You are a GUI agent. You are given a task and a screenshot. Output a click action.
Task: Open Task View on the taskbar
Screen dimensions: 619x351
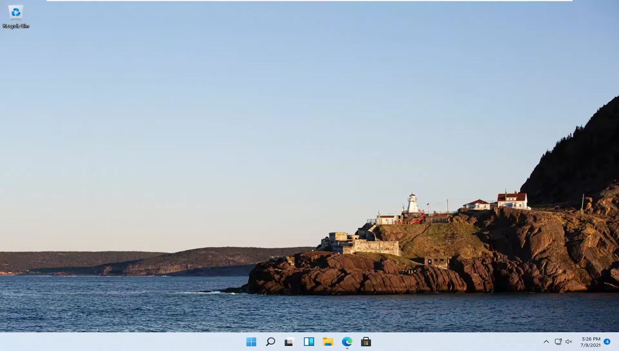coord(290,342)
